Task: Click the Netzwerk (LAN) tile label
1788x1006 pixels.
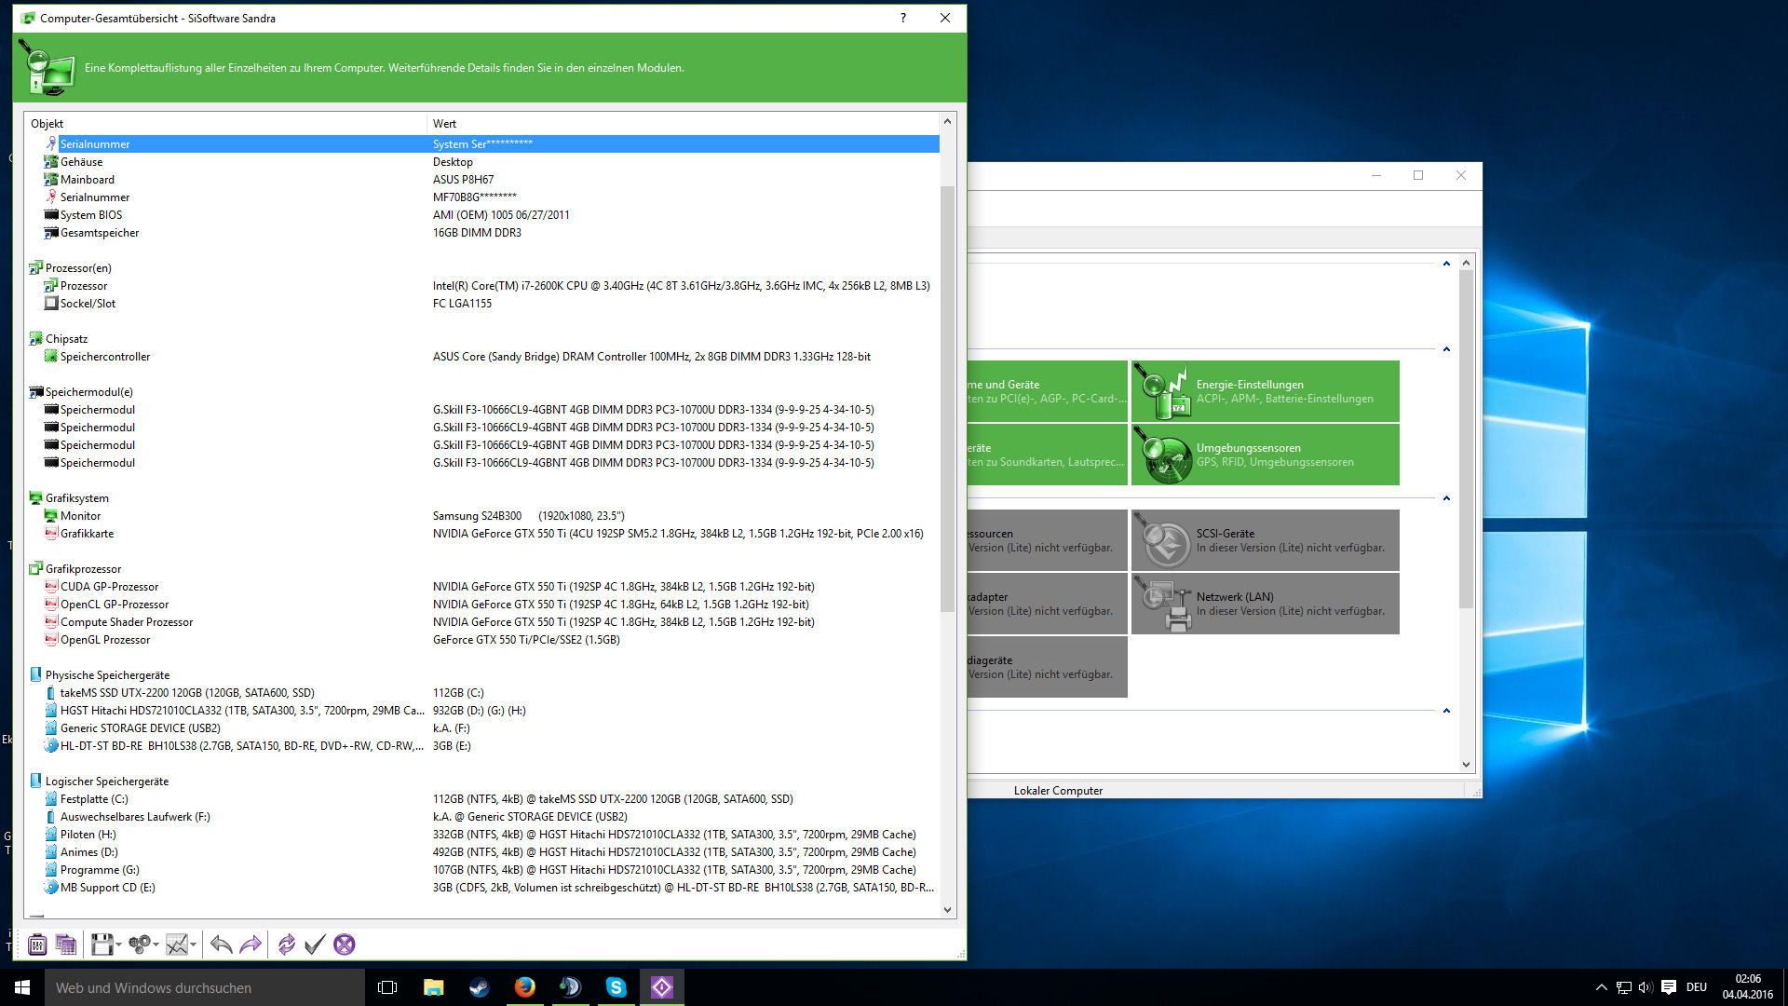Action: [1235, 597]
